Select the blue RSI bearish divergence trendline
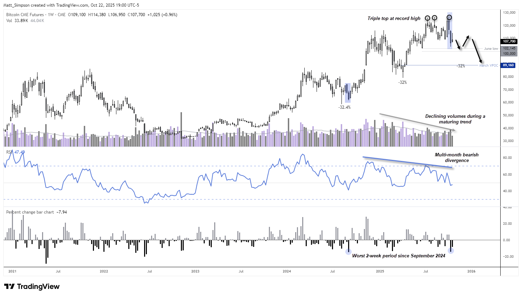 click(407, 162)
